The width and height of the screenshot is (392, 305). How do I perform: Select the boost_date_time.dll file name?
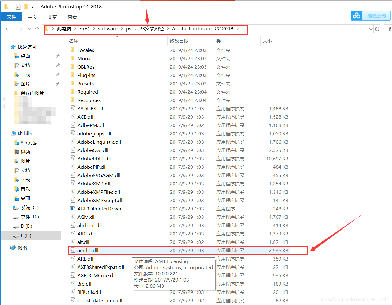point(100,300)
